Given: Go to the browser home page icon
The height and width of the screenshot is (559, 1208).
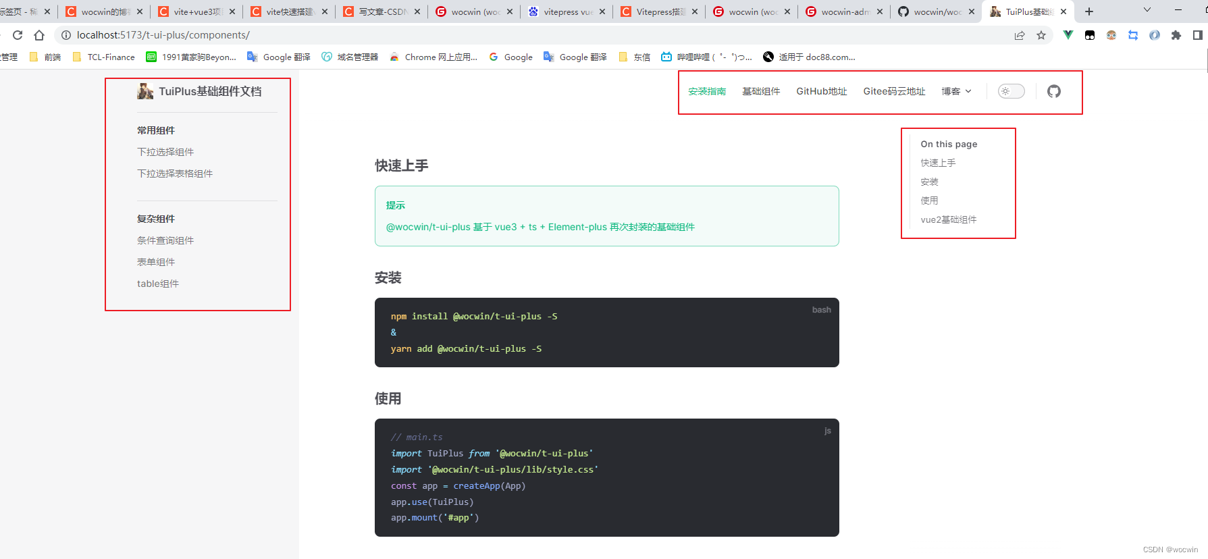Looking at the screenshot, I should tap(39, 35).
